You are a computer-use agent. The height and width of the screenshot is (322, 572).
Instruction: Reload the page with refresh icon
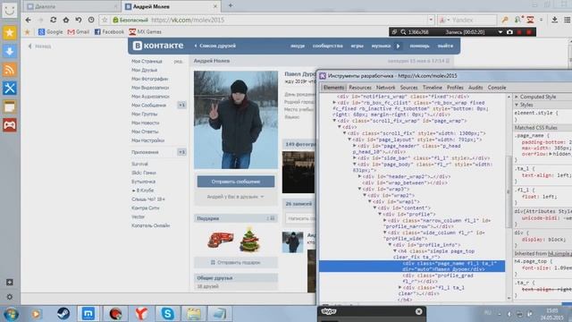(x=54, y=20)
